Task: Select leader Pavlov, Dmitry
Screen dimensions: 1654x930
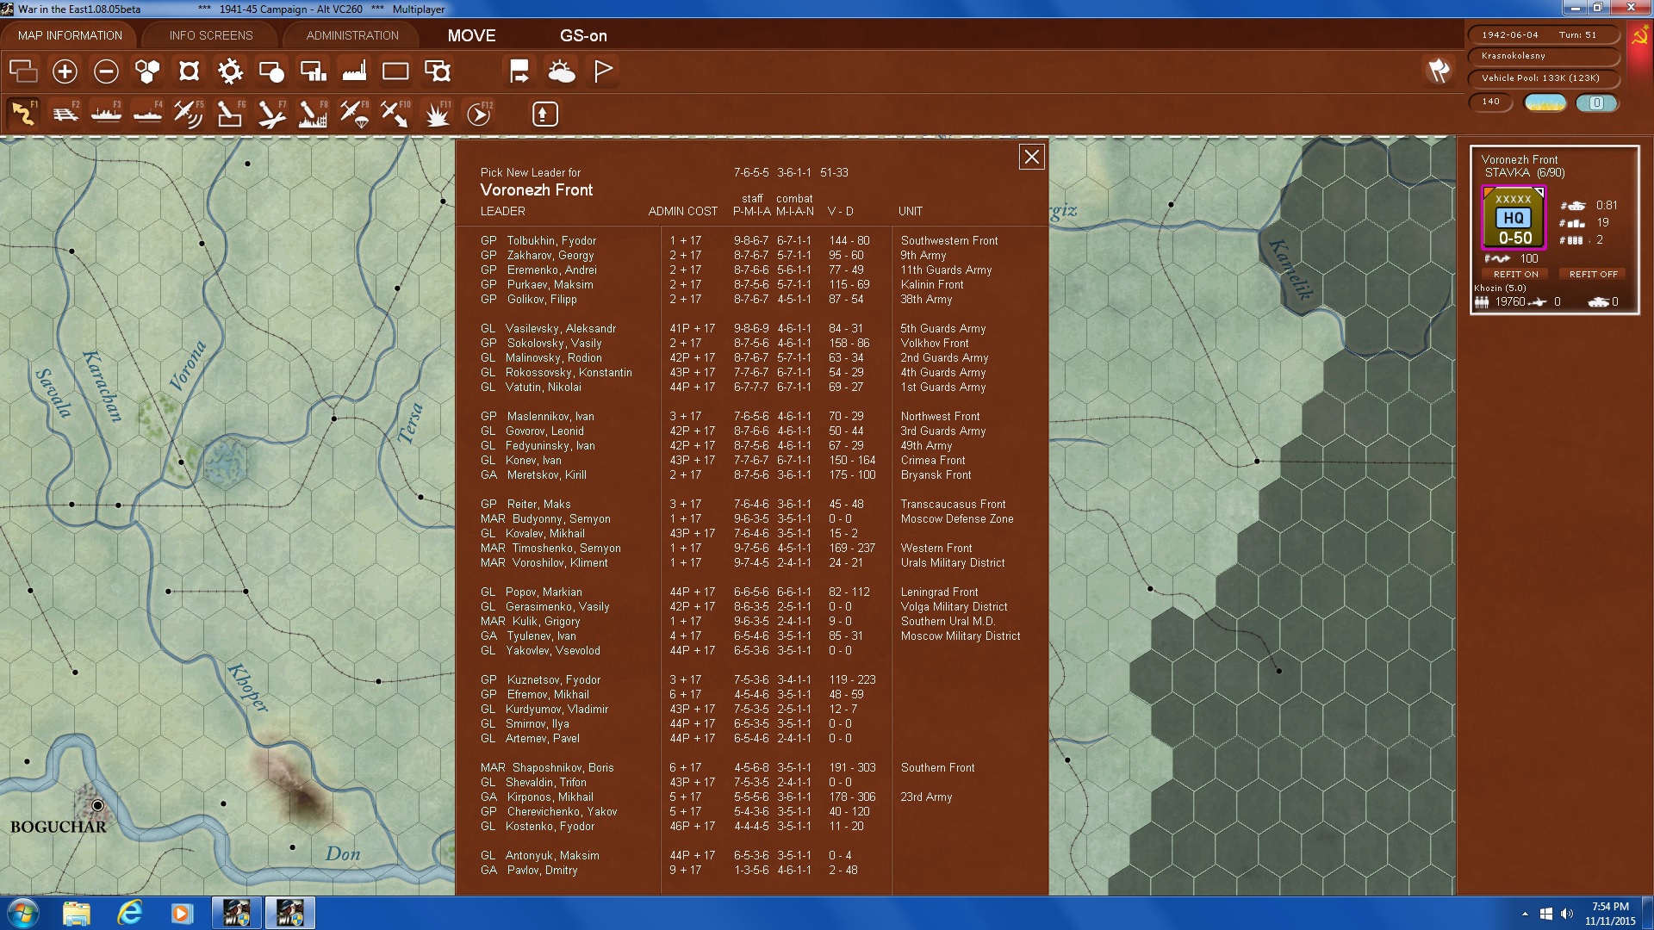Action: (x=529, y=870)
